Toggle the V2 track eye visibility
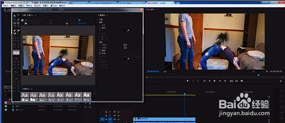This screenshot has width=285, height=123. coord(118,116)
